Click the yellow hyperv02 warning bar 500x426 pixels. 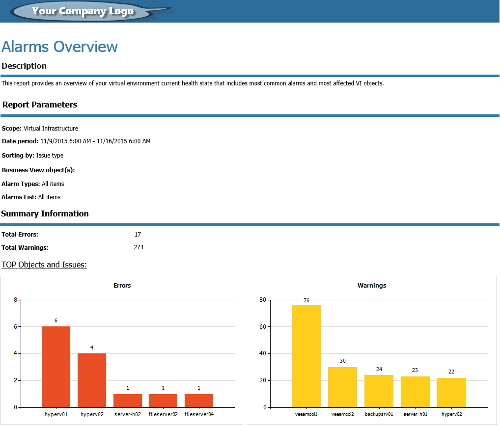coord(451,393)
